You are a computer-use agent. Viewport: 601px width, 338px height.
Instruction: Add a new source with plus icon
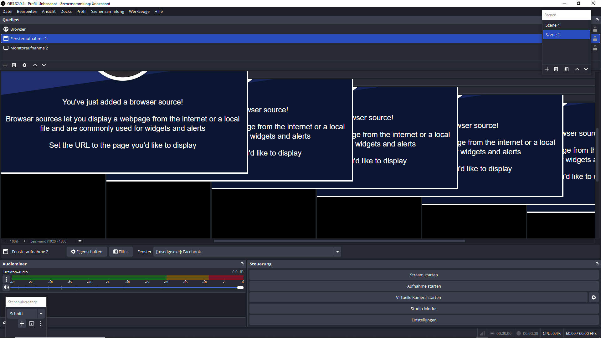tap(5, 65)
